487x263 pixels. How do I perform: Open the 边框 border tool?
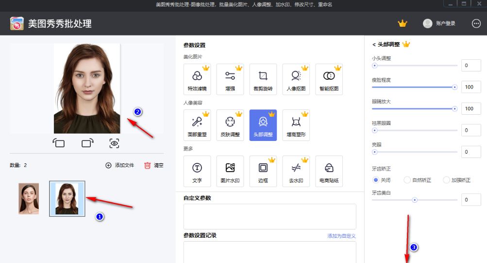[x=263, y=171]
